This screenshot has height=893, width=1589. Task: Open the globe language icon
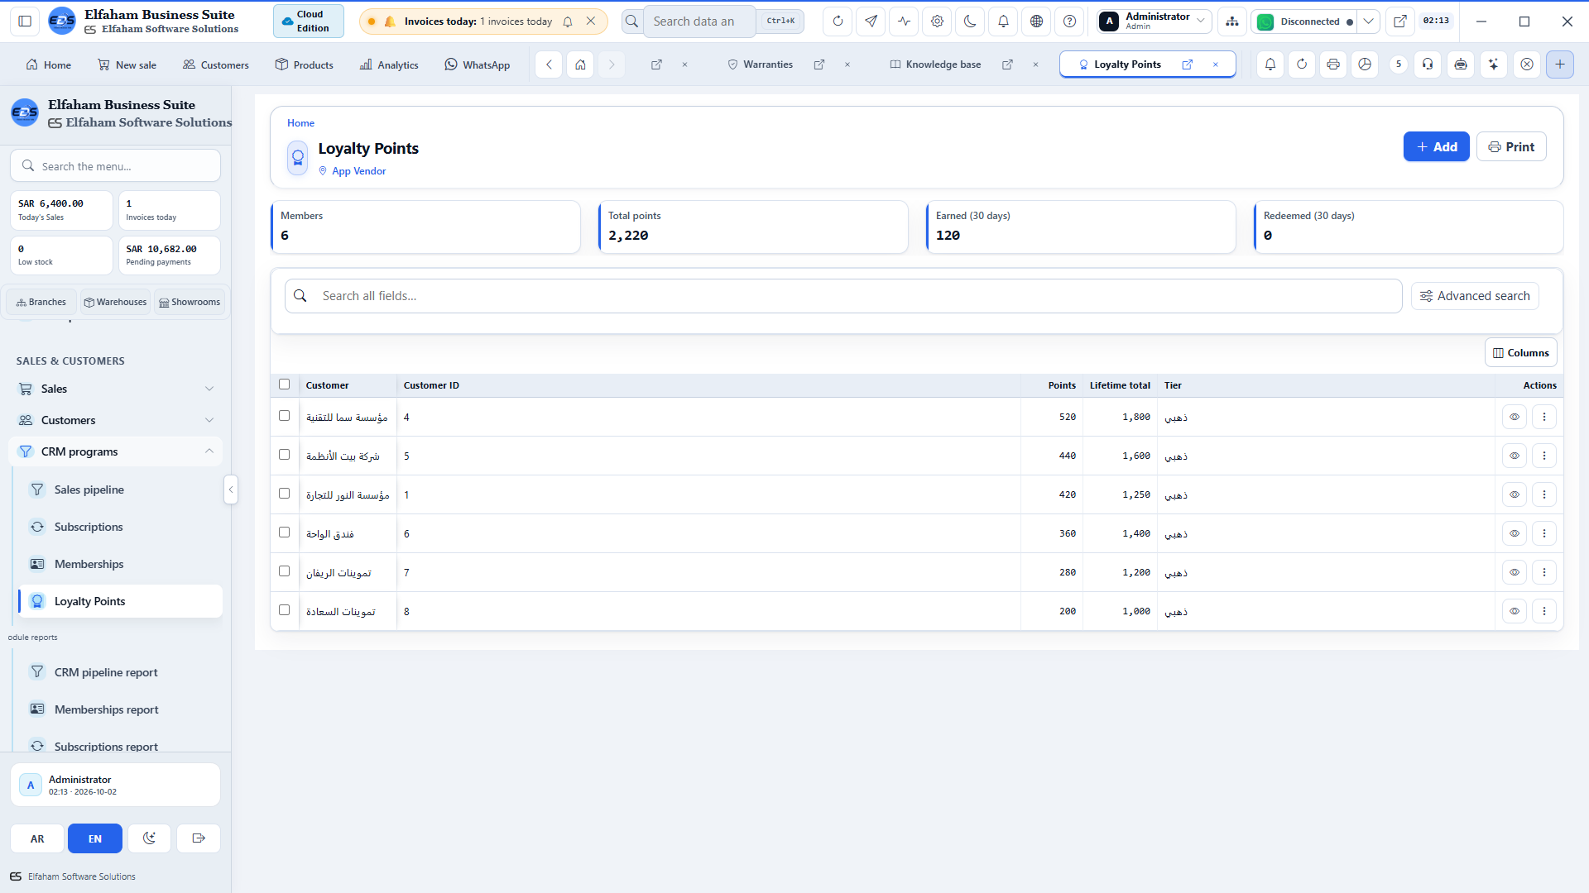(x=1036, y=21)
